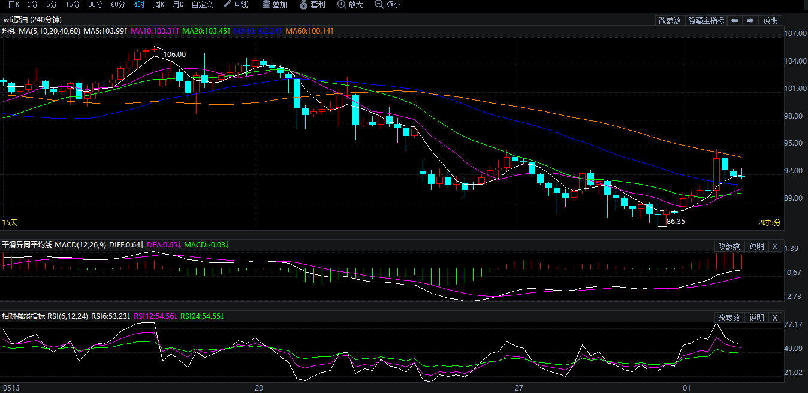
Task: Select the 15分 period tab
Action: 73,4
